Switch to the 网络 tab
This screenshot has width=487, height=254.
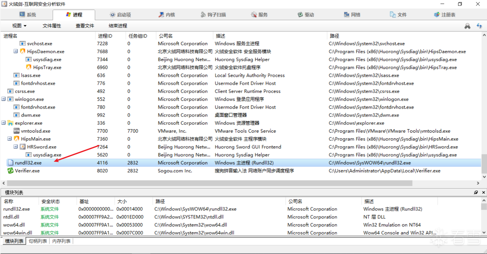coord(352,15)
